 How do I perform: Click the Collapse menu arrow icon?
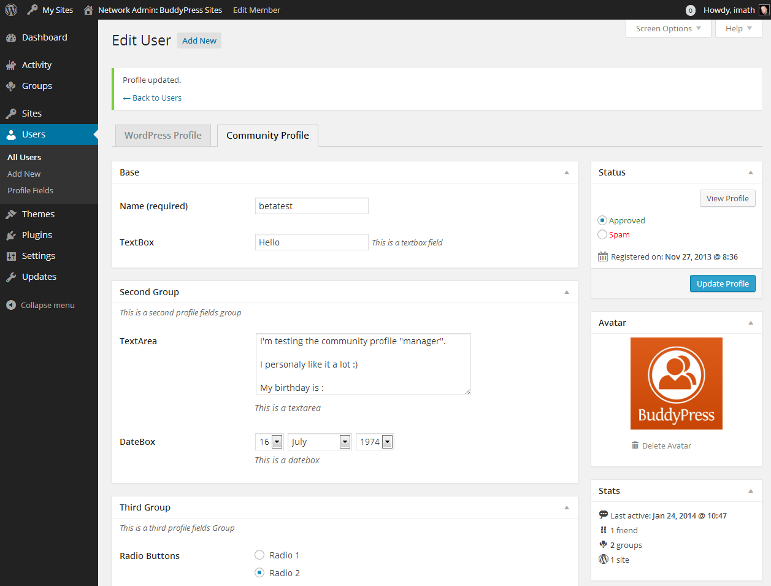coord(11,305)
